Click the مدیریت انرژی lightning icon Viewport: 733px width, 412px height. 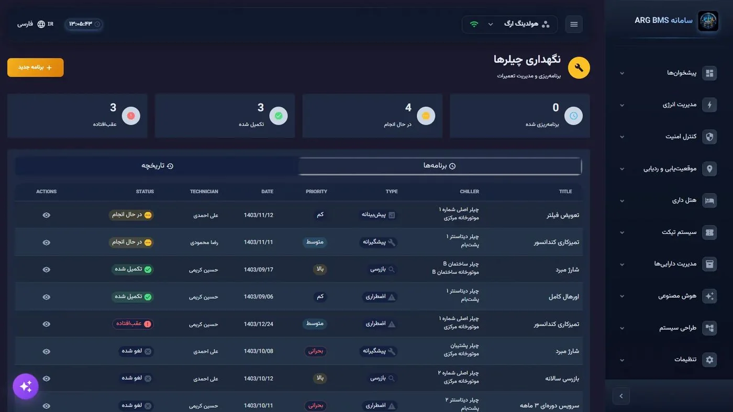tap(709, 105)
